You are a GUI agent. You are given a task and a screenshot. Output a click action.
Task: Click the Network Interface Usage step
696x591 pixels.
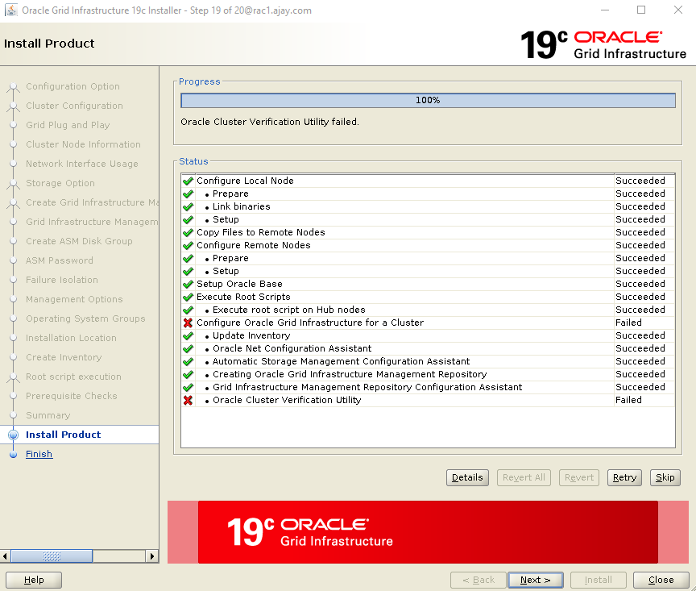[x=82, y=164]
